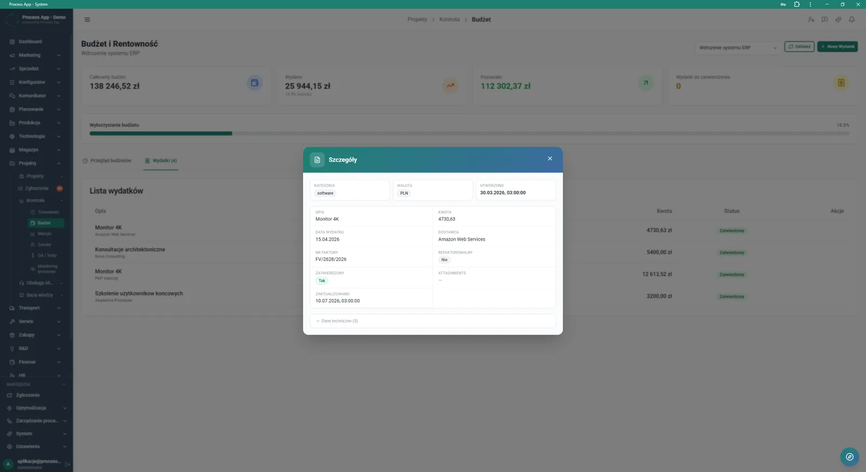
Task: Click the Planowanie calendar icon
Action: tap(12, 109)
